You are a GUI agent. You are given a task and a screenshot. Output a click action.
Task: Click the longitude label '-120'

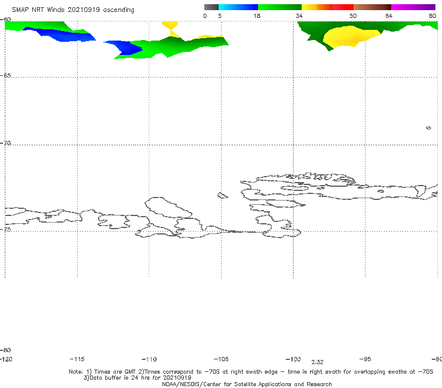[x=6, y=359]
